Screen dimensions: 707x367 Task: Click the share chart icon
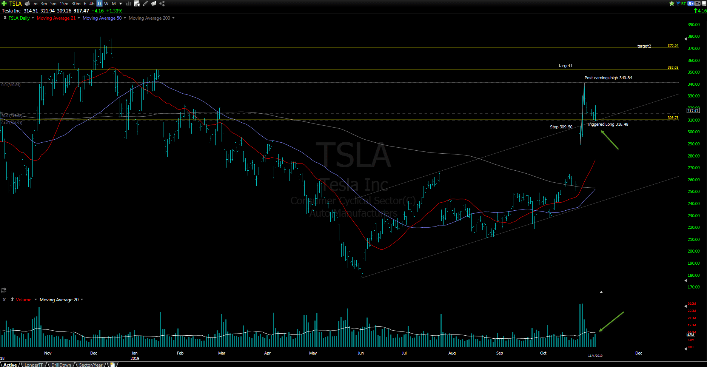pyautogui.click(x=162, y=3)
